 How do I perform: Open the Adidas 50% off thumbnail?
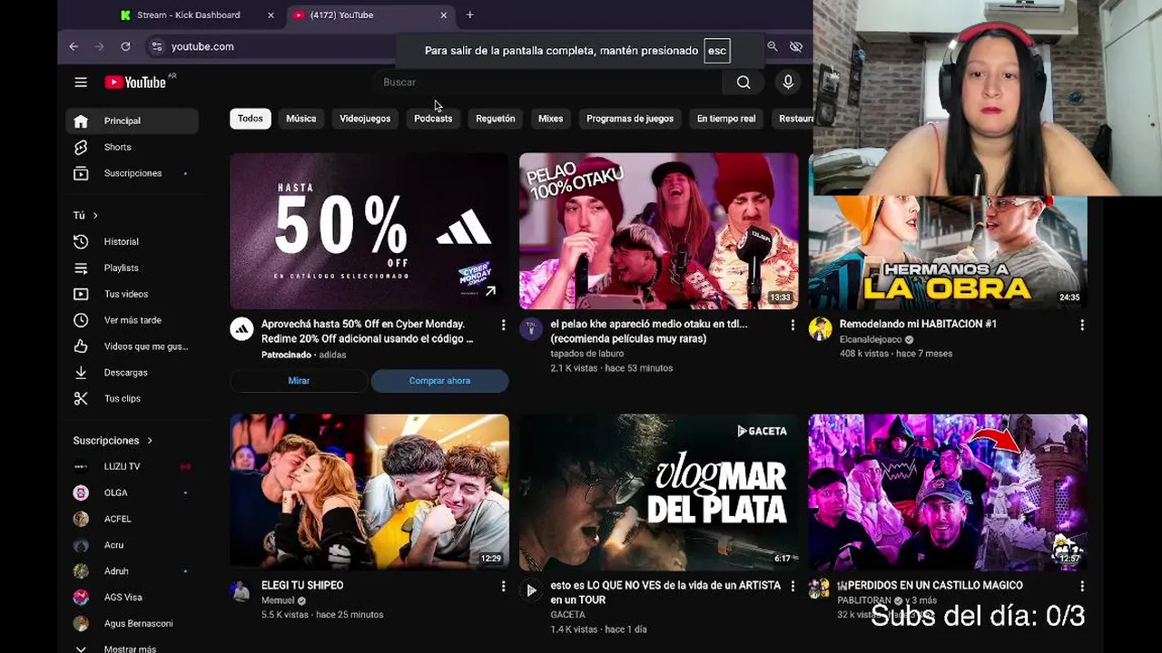pos(369,231)
